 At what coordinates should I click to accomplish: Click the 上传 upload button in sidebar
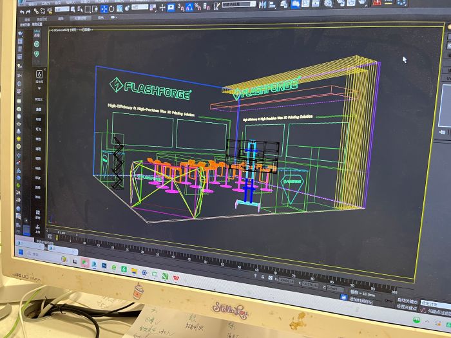(37, 229)
